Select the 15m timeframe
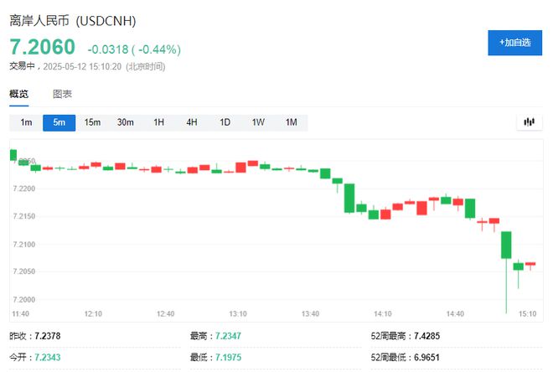This screenshot has height=372, width=553. coord(92,122)
